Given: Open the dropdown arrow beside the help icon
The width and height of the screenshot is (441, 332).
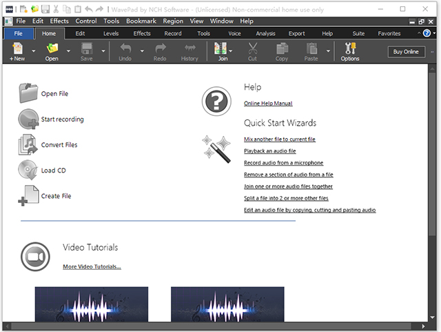Looking at the screenshot, I should click(434, 33).
